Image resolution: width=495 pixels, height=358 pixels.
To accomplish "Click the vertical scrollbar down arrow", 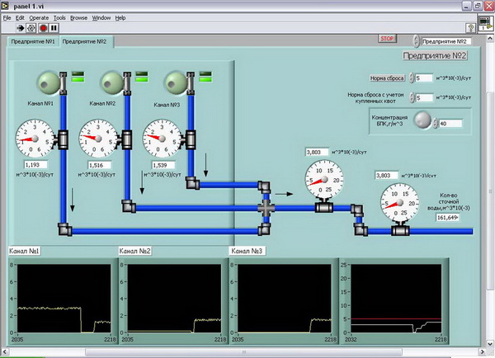I will click(x=490, y=343).
